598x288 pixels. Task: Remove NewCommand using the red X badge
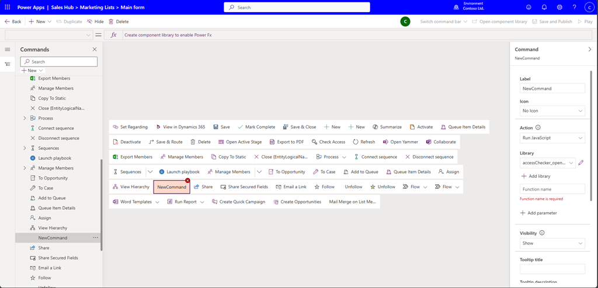tap(187, 181)
